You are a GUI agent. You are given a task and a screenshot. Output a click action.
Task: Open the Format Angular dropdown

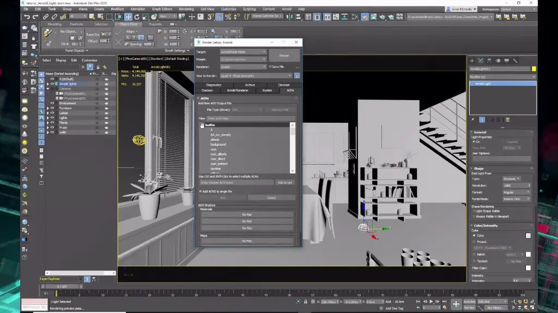517,192
